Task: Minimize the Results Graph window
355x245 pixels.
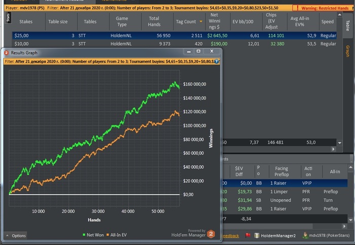Action: pos(189,51)
